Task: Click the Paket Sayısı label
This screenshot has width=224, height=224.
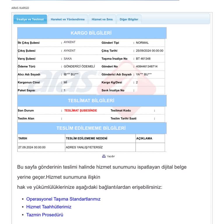Action: coord(26,90)
